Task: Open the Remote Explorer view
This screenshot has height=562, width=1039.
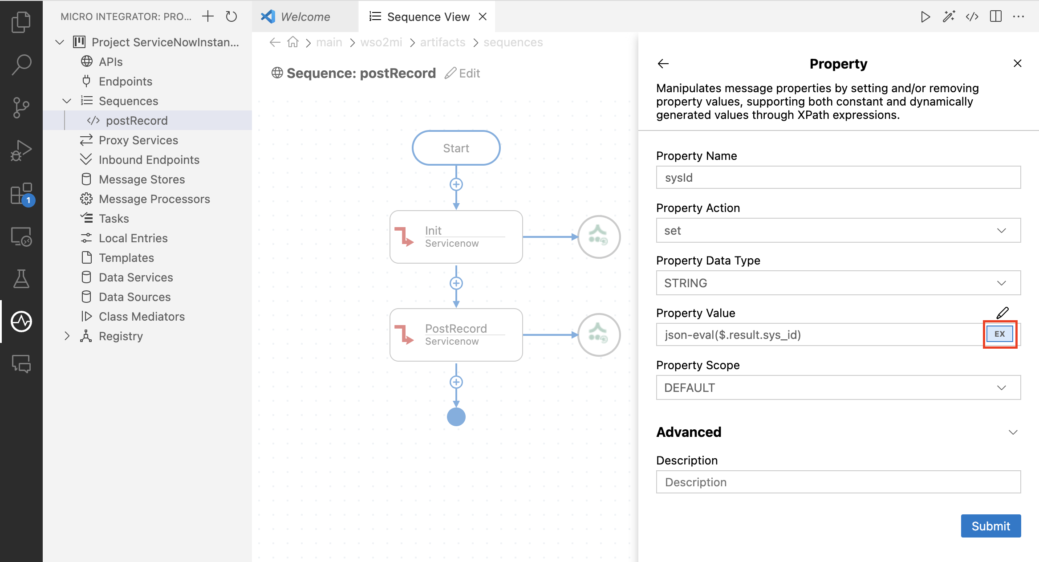Action: [21, 236]
